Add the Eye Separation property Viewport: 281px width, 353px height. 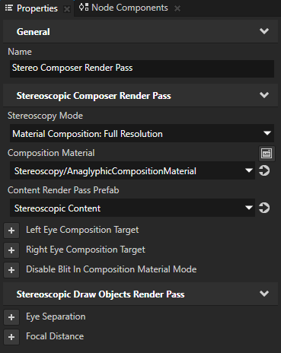(11, 317)
